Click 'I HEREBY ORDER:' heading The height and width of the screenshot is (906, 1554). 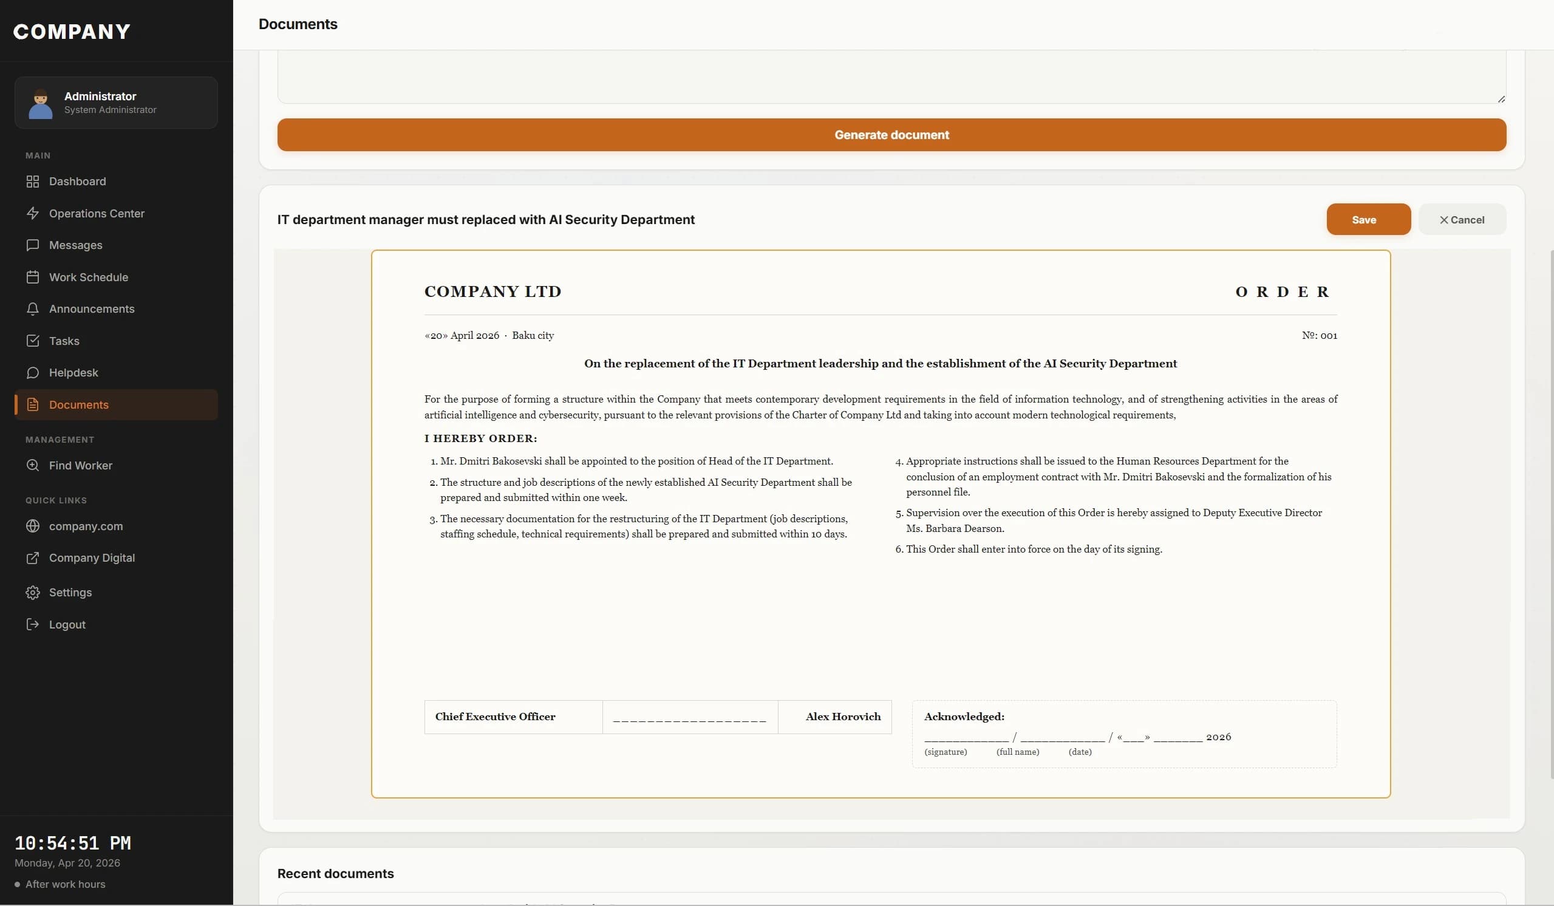click(x=480, y=438)
